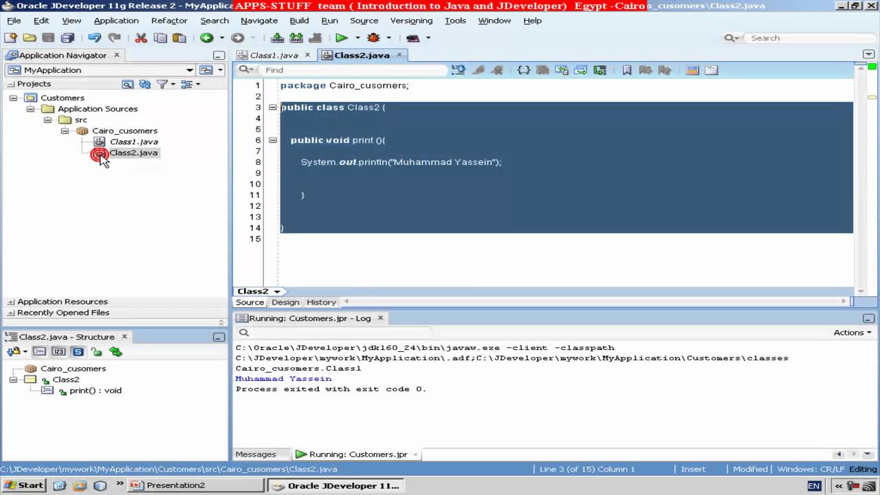Close the Application Navigator panel tab
Screen dimensions: 880x495
[116, 55]
